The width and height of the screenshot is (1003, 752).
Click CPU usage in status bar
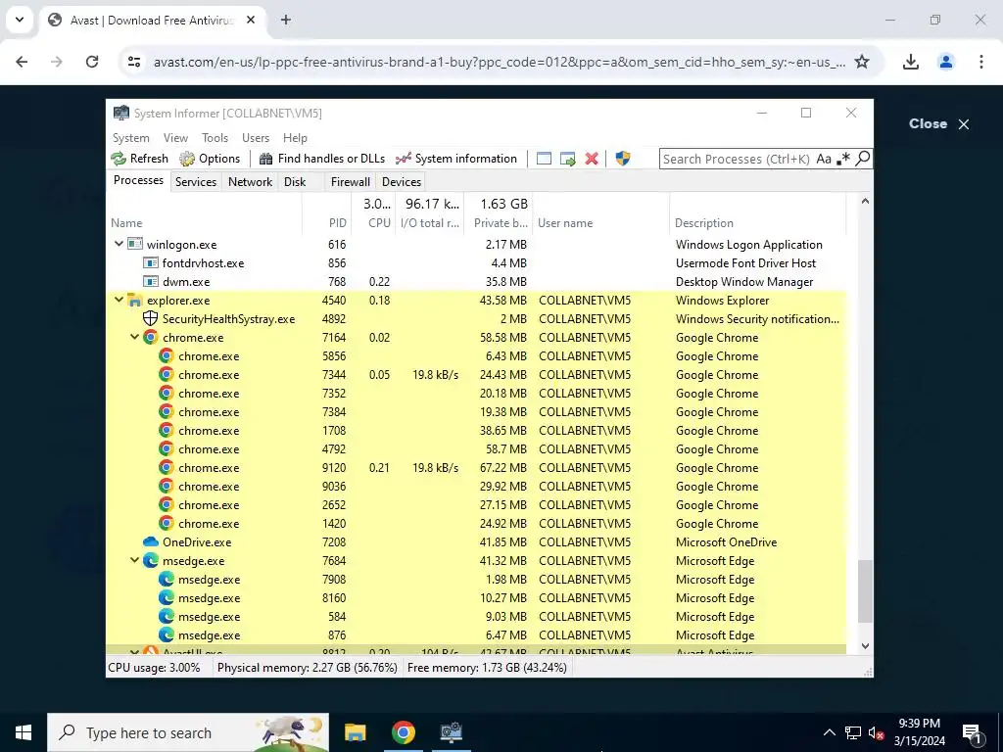pyautogui.click(x=154, y=668)
